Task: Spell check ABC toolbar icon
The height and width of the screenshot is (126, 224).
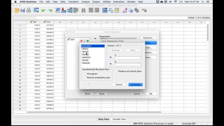Action: (x=144, y=10)
